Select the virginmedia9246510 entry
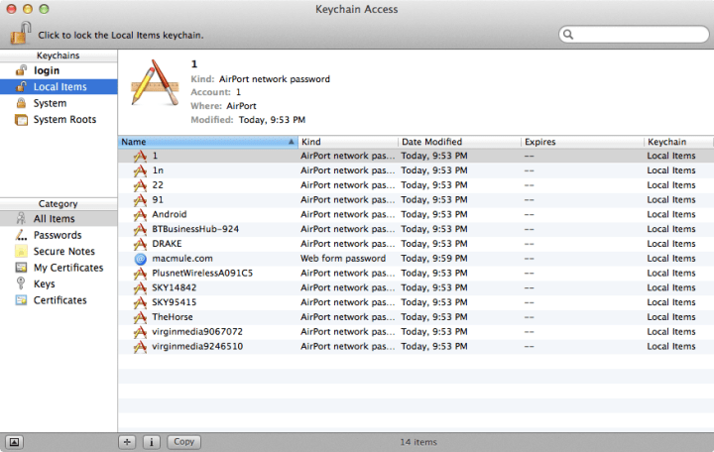Screen dimensions: 714x452 pos(416,346)
